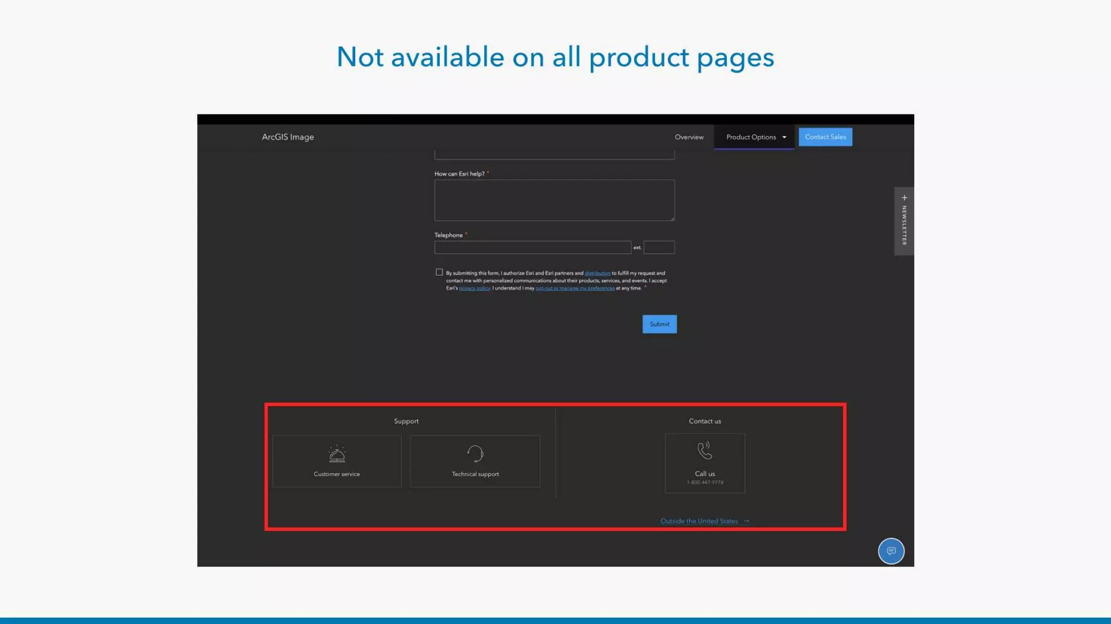Click the Technical support headset icon

(x=475, y=453)
